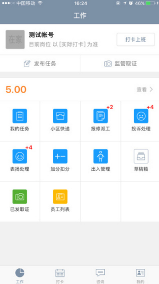Open the 表扬处理 smiley face icon
The width and height of the screenshot is (159, 284).
[20, 156]
